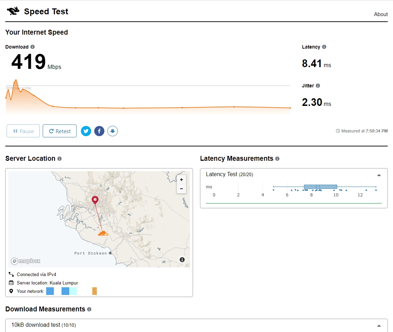Click the Mapbox logo on map
The image size is (393, 332).
26,261
